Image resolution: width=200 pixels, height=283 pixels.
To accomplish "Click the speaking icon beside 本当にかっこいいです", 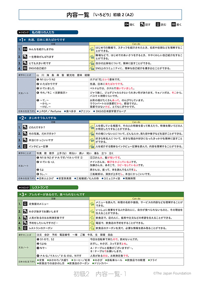I will [25, 140].
